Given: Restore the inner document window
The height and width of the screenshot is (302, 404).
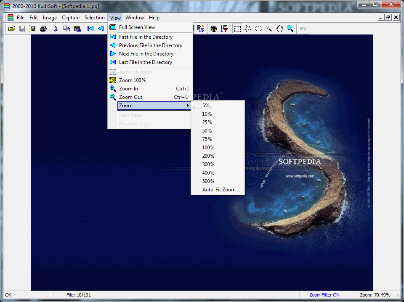Looking at the screenshot, I should coord(388,18).
